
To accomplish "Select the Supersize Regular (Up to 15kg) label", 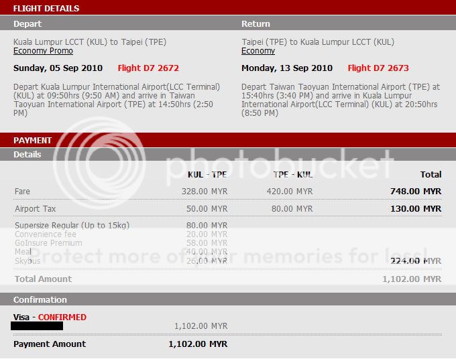I will [72, 226].
